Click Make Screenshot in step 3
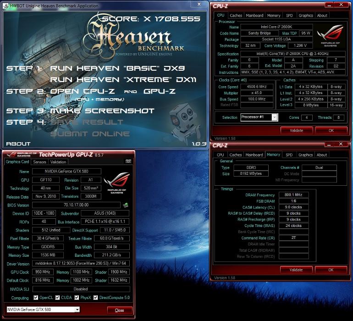This screenshot has height=321, width=353. click(102, 111)
